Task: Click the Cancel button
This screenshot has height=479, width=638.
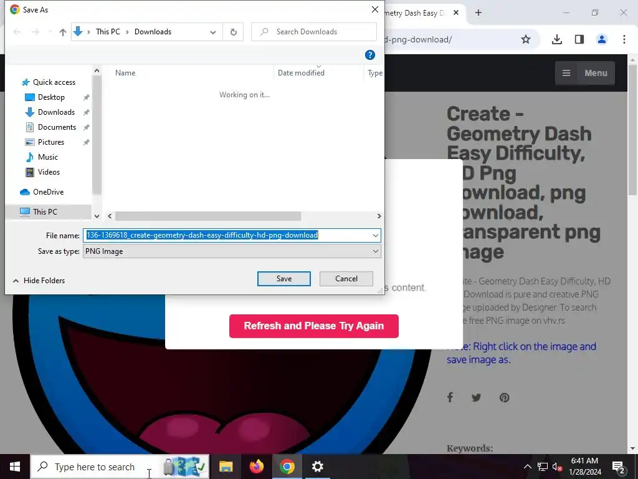Action: 346,279
